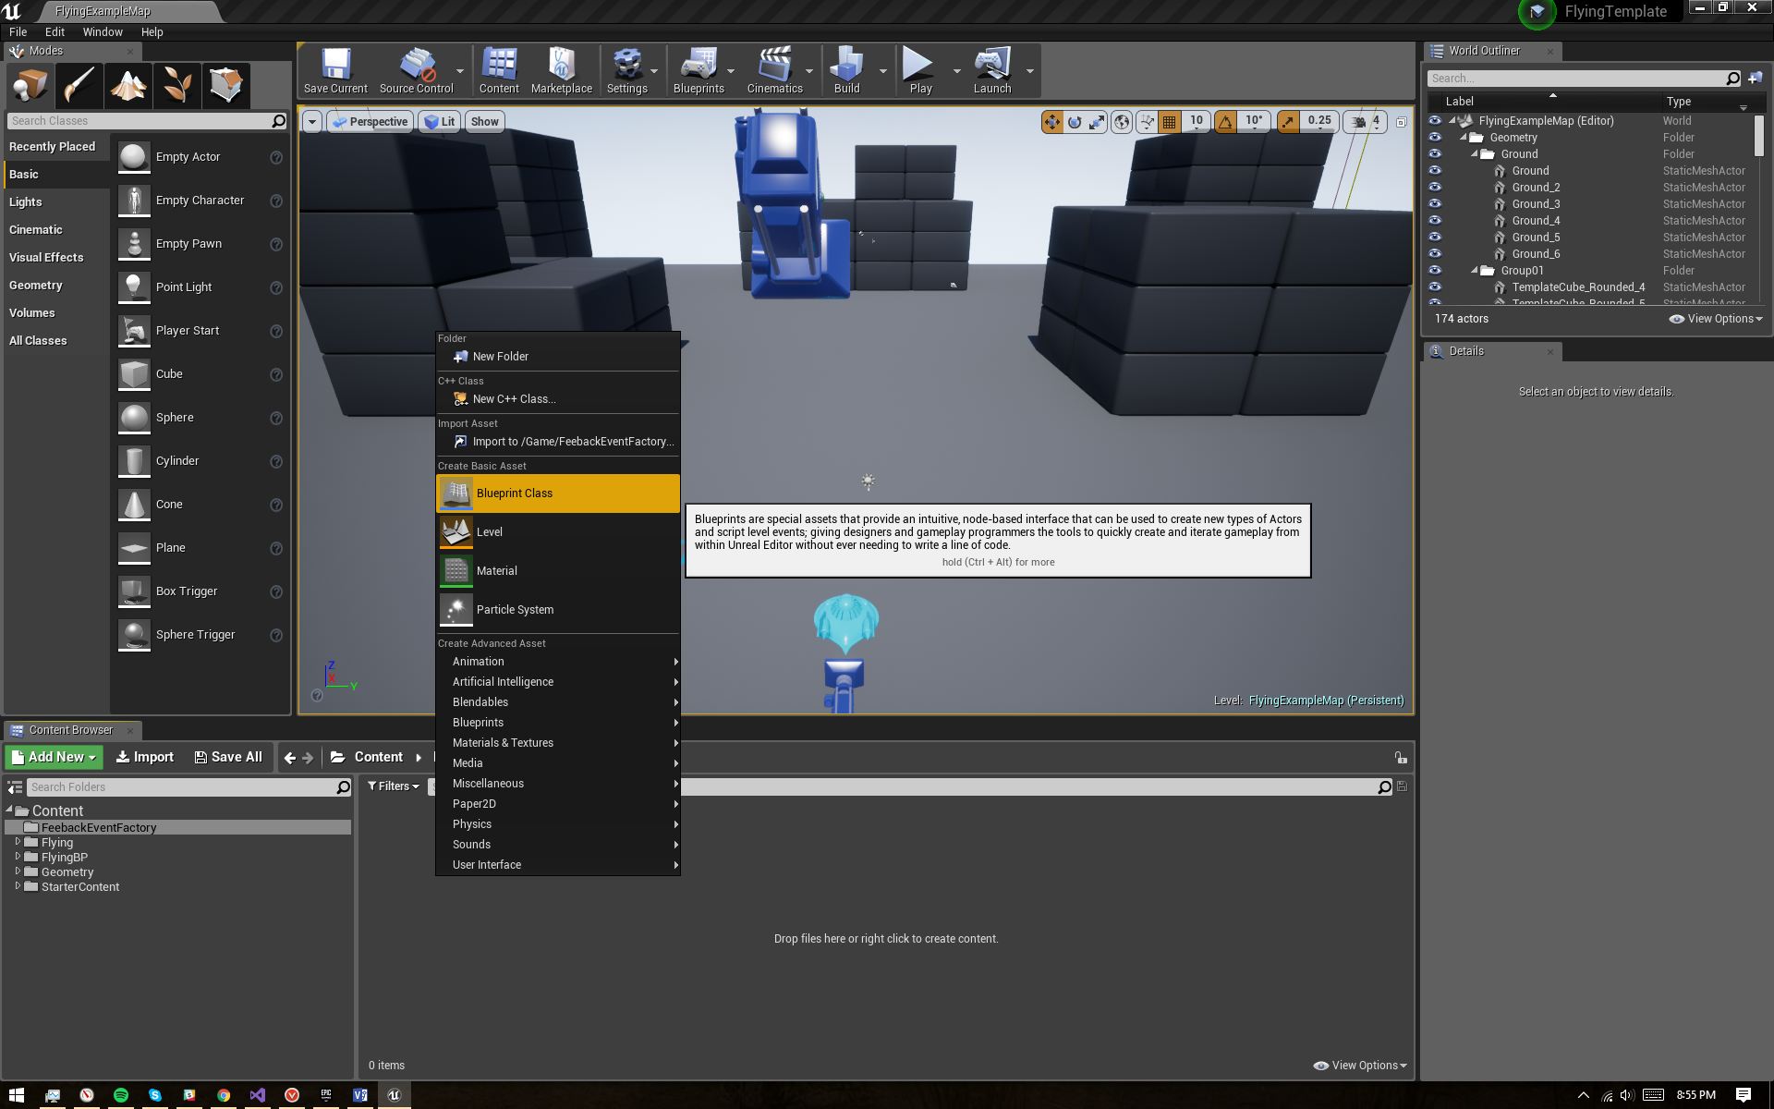Viewport: 1774px width, 1109px height.
Task: Choose Material in context menu
Action: point(558,571)
